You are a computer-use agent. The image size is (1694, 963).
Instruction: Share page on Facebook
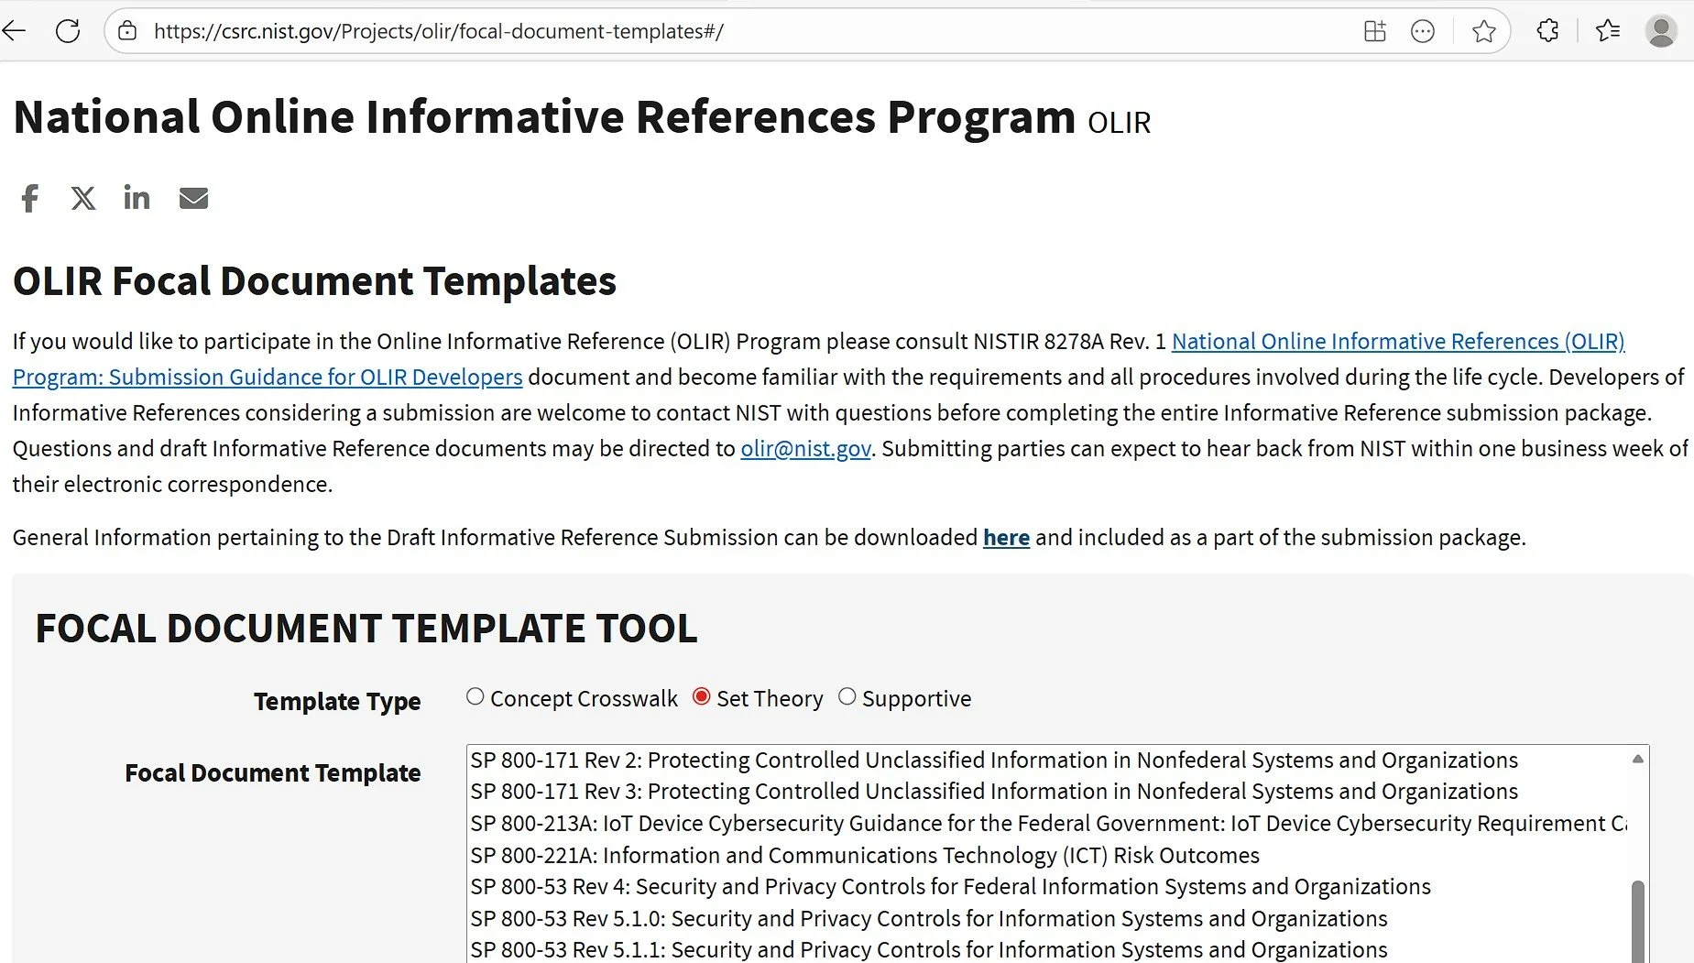30,198
